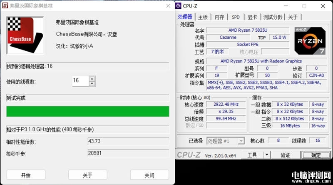Open the 处理器 #1 selection dropdown
Image resolution: width=333 pixels, height=185 pixels.
pyautogui.click(x=225, y=141)
